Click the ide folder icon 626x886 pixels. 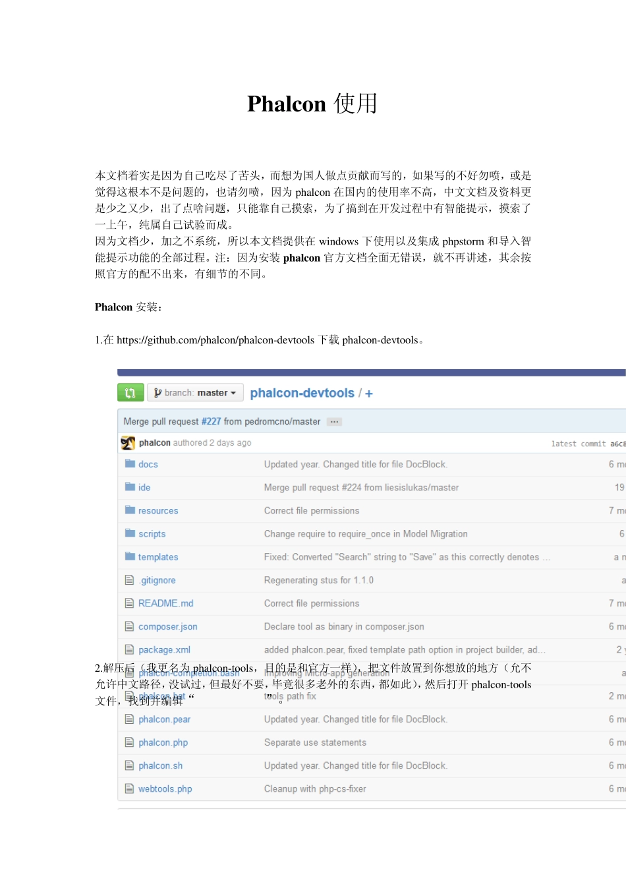130,487
